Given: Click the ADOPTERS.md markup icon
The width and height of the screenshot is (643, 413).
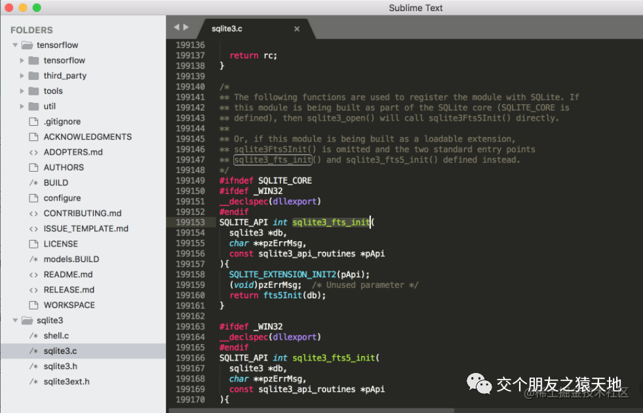Looking at the screenshot, I should pyautogui.click(x=33, y=152).
